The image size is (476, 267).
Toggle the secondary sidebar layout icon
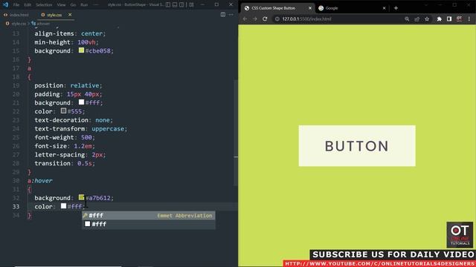[181, 4]
